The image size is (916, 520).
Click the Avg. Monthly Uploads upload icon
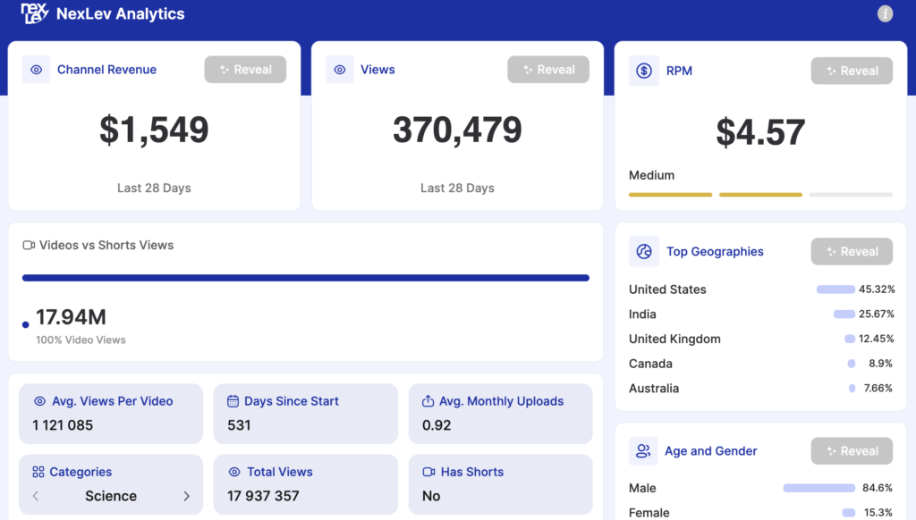click(428, 401)
